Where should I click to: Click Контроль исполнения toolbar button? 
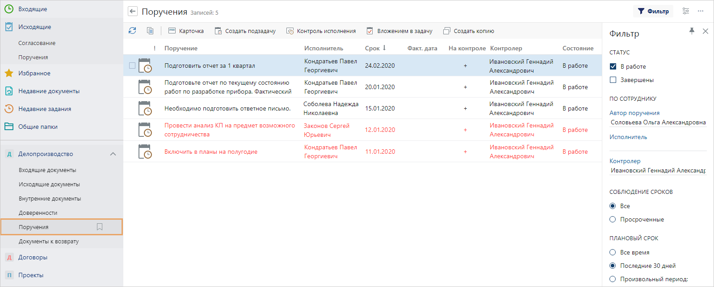click(x=321, y=31)
